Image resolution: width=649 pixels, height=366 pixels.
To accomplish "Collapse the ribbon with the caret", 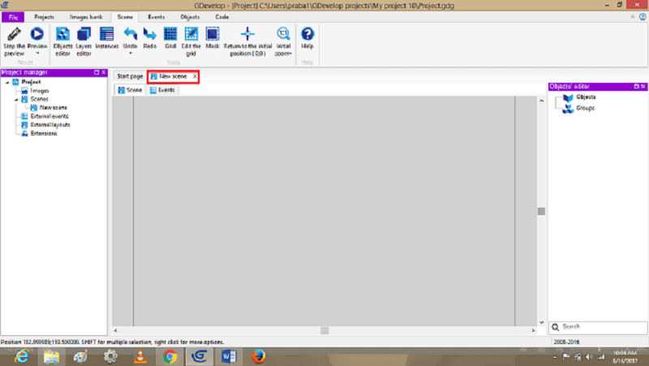I will pos(632,17).
